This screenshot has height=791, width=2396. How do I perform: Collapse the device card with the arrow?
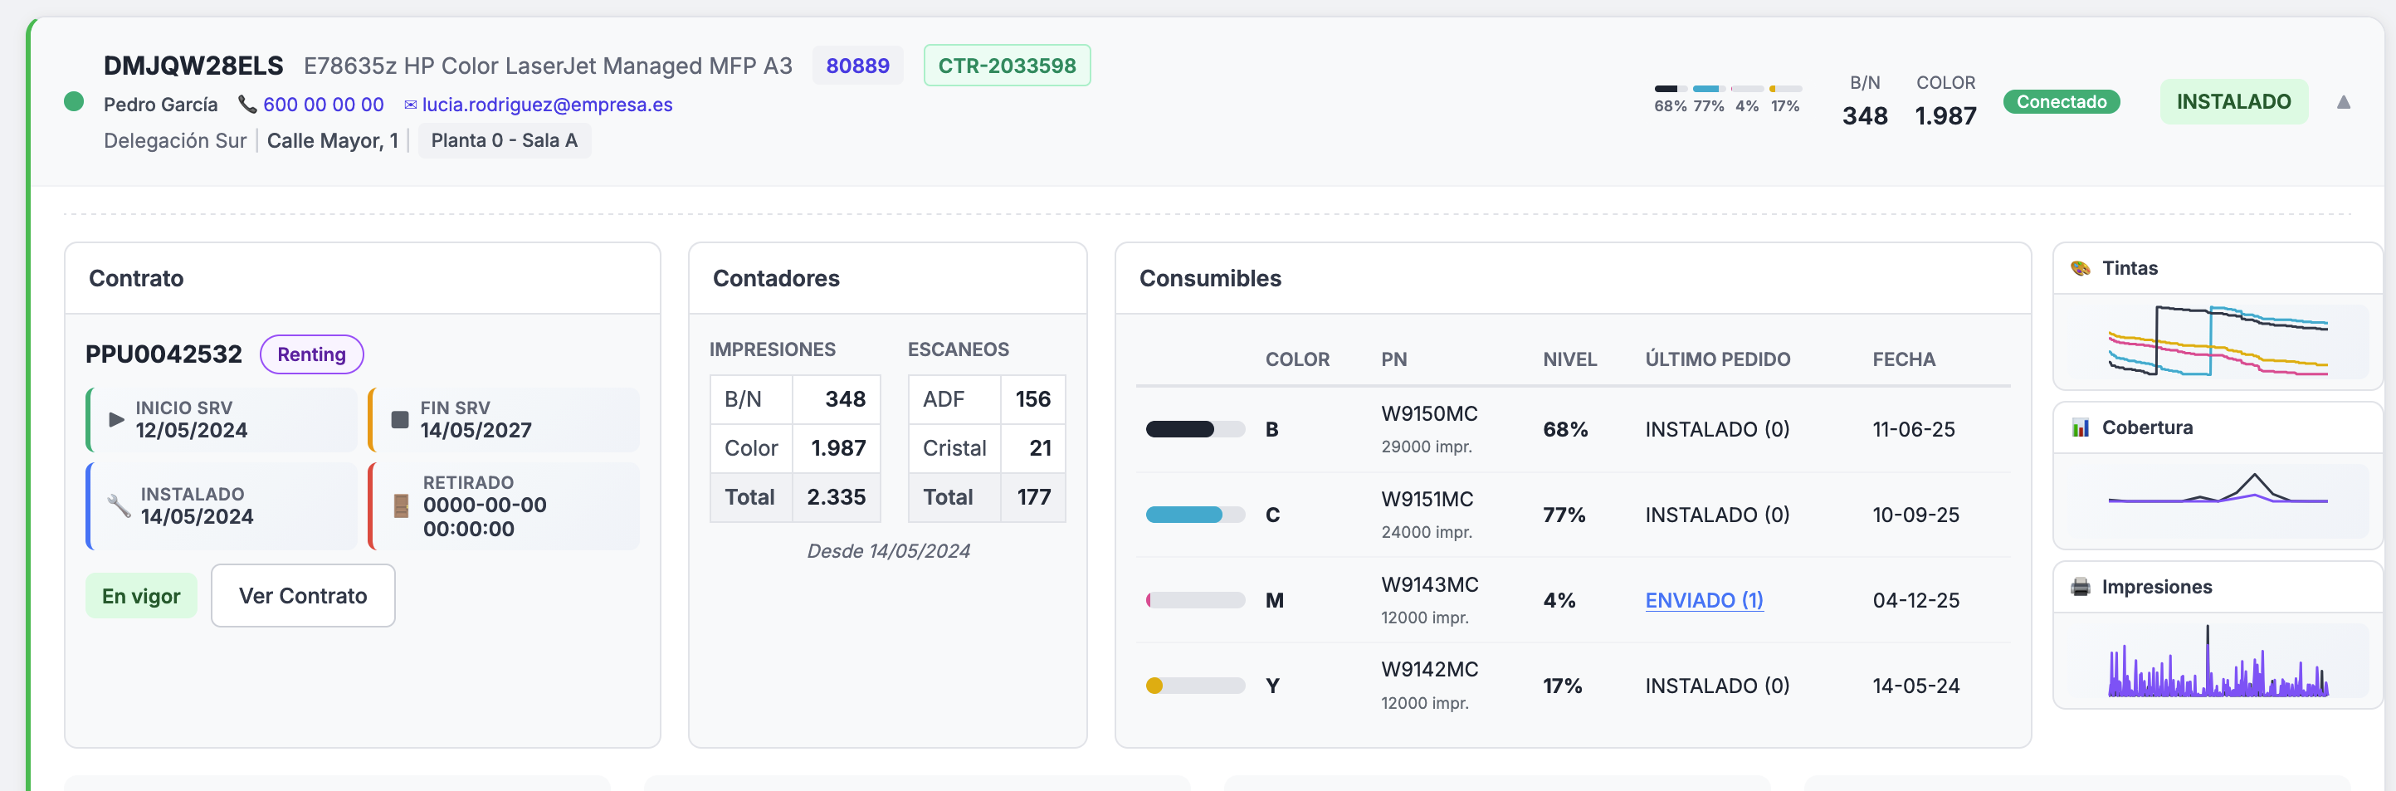pyautogui.click(x=2343, y=102)
